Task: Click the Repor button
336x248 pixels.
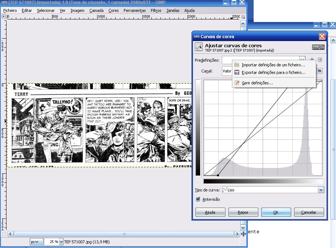Action: [x=243, y=212]
